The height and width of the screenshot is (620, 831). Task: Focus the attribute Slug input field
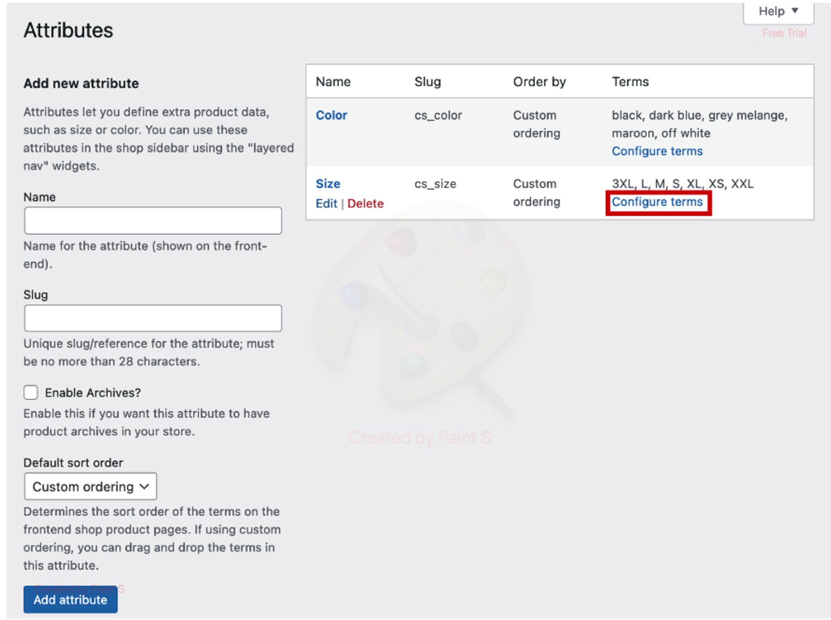[x=153, y=318]
